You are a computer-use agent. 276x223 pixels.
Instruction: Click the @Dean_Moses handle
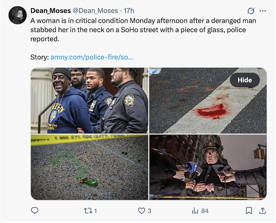(95, 11)
